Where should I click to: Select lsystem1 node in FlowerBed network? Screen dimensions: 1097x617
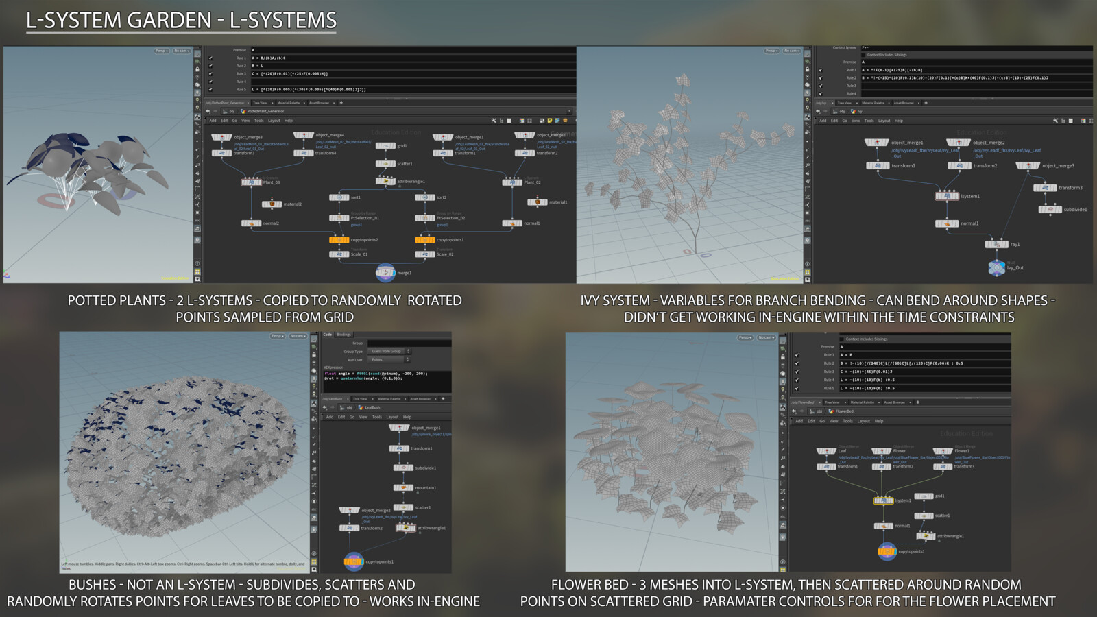coord(883,500)
